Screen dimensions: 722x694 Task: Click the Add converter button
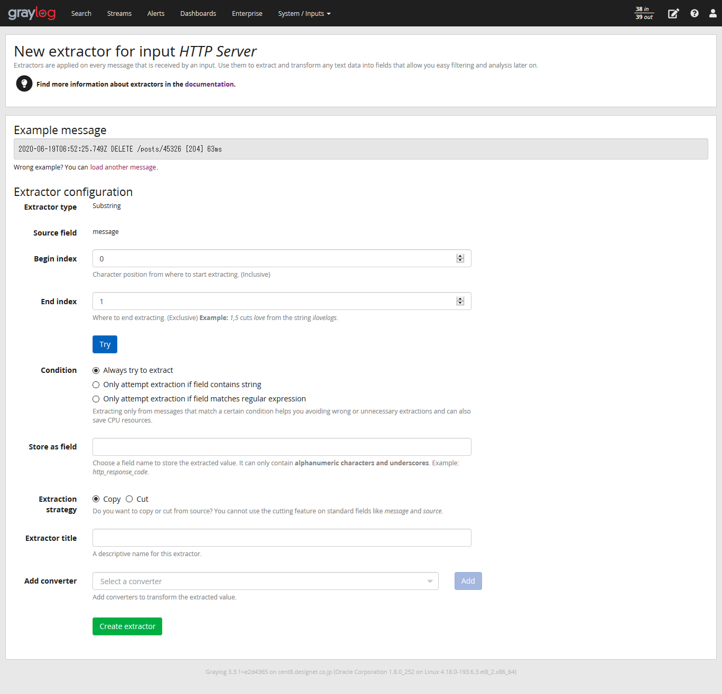click(468, 581)
